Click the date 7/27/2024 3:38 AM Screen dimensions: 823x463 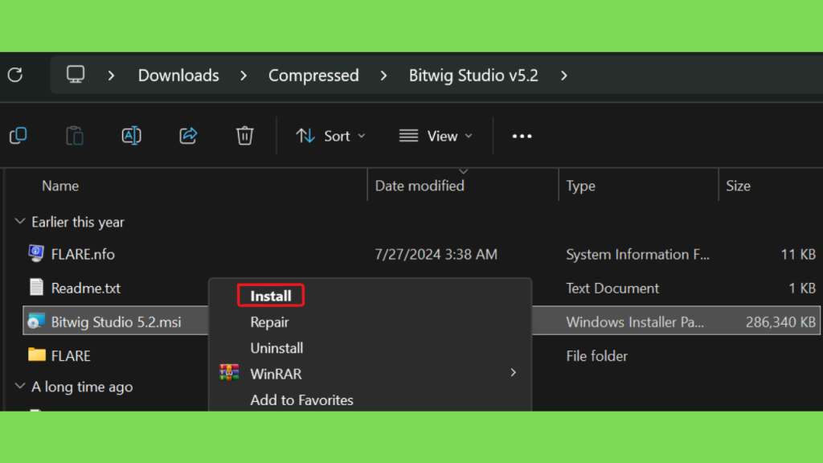tap(436, 254)
